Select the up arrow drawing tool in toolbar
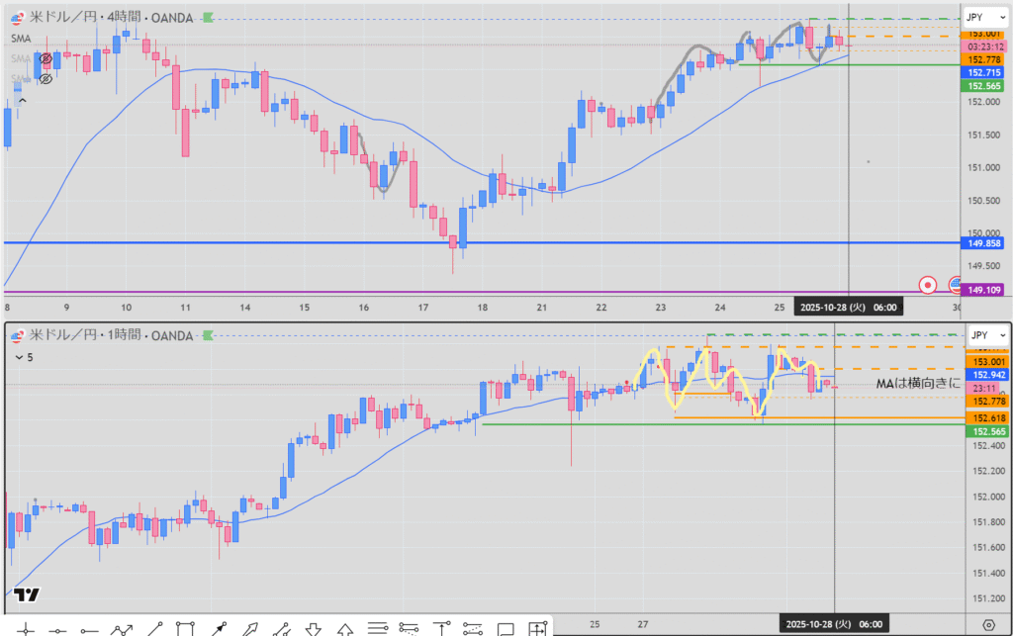This screenshot has width=1013, height=636. tap(345, 628)
